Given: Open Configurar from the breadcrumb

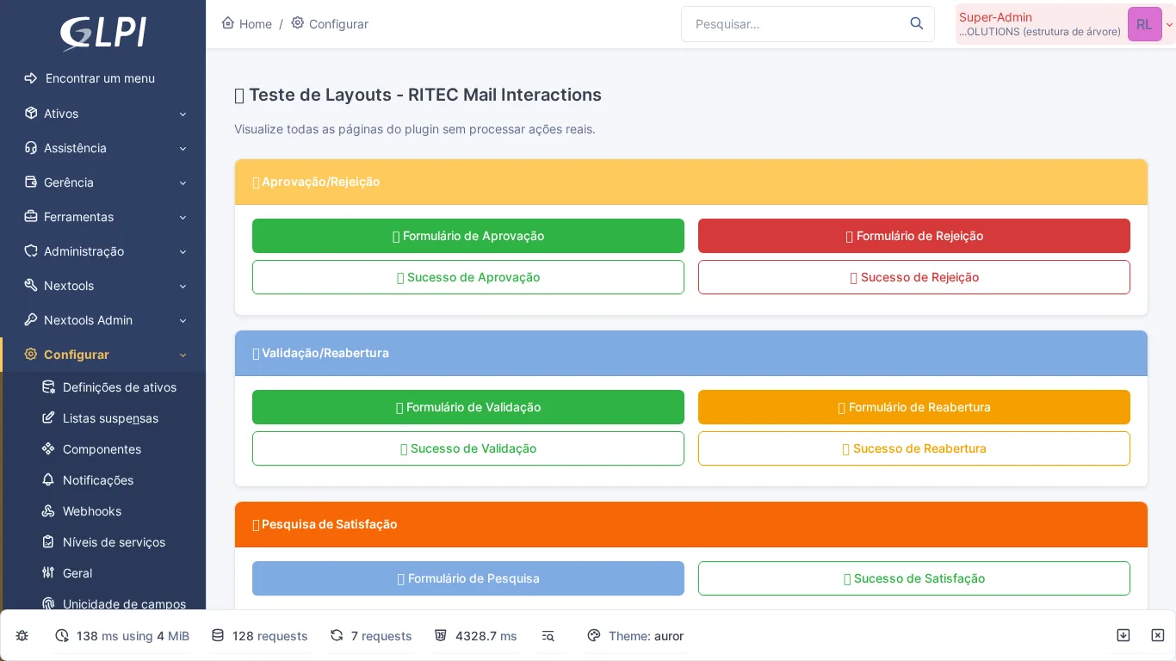Looking at the screenshot, I should (338, 23).
